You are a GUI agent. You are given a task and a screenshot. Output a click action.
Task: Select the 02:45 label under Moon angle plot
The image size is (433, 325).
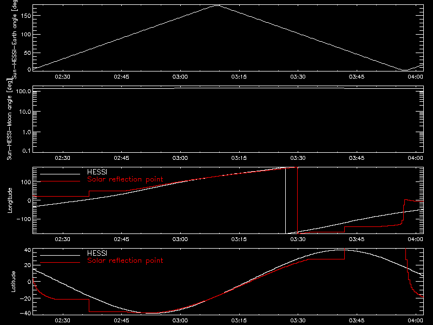click(x=121, y=158)
